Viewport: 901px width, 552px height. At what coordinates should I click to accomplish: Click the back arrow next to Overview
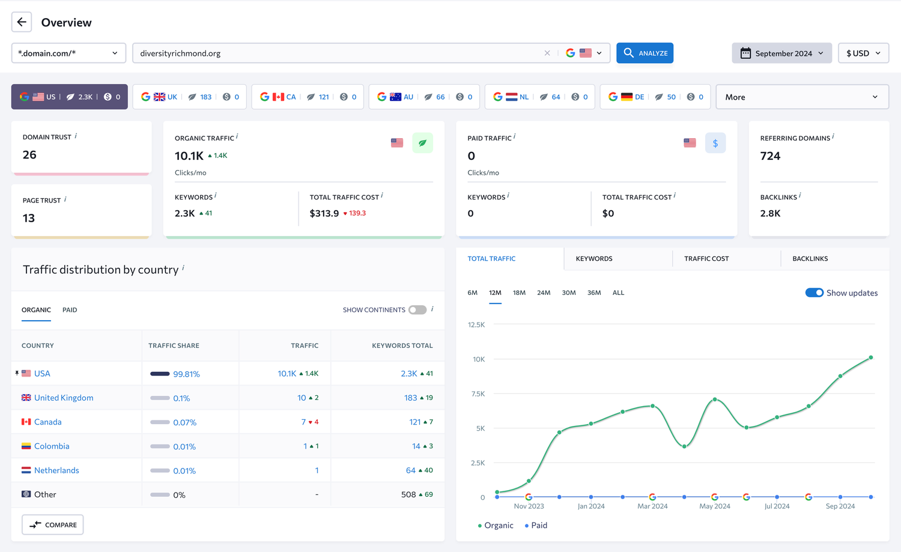pos(22,22)
